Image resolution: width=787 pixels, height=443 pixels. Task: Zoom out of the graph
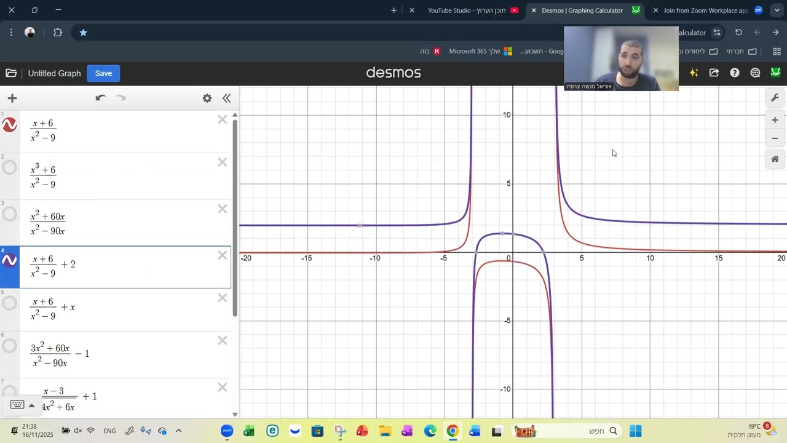pyautogui.click(x=775, y=138)
